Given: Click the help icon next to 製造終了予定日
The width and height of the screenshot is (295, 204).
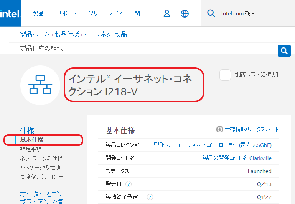Looking at the screenshot, I should (x=150, y=197).
